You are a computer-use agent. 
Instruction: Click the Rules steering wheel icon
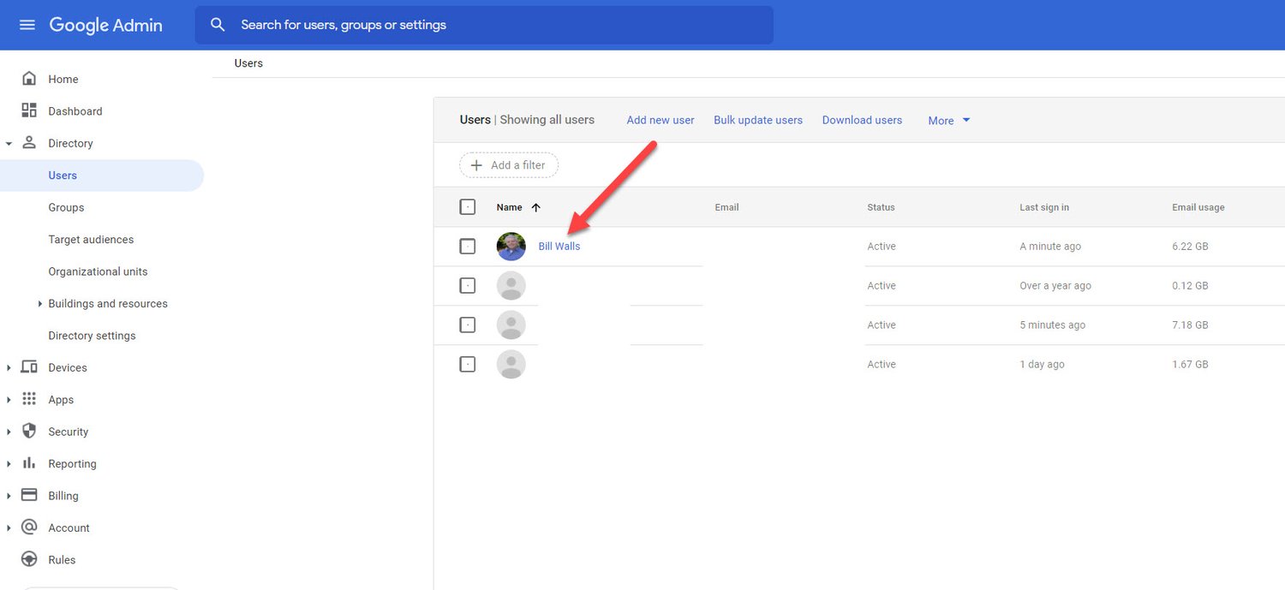[29, 559]
